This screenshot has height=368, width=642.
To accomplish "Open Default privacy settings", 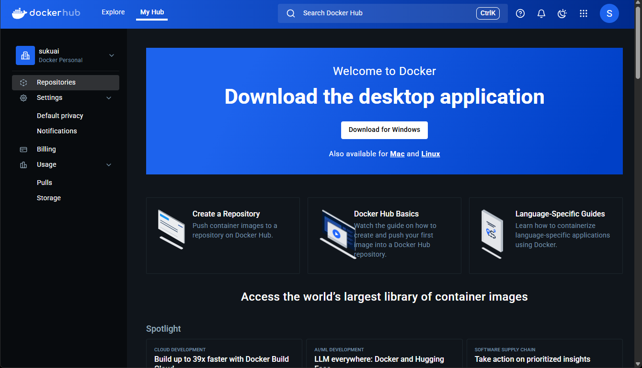I will [x=60, y=116].
